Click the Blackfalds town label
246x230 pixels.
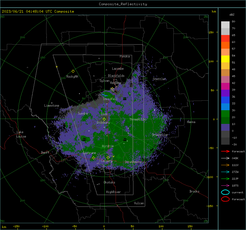coord(116,76)
